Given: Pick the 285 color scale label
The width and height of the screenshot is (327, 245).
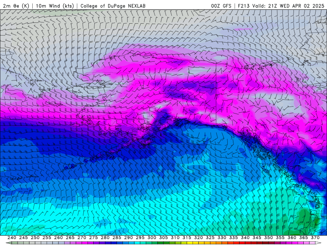Looking at the screenshot, I should (x=117, y=238).
